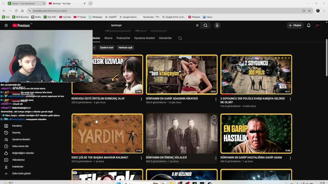
Task: Open the ChatGPT bookmark
Action: (x=111, y=17)
